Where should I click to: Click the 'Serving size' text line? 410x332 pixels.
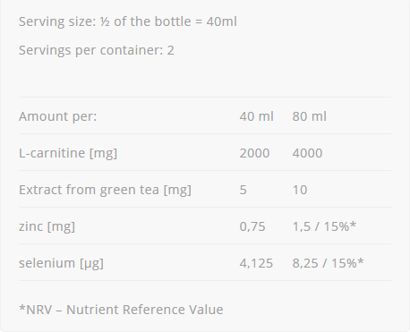128,21
